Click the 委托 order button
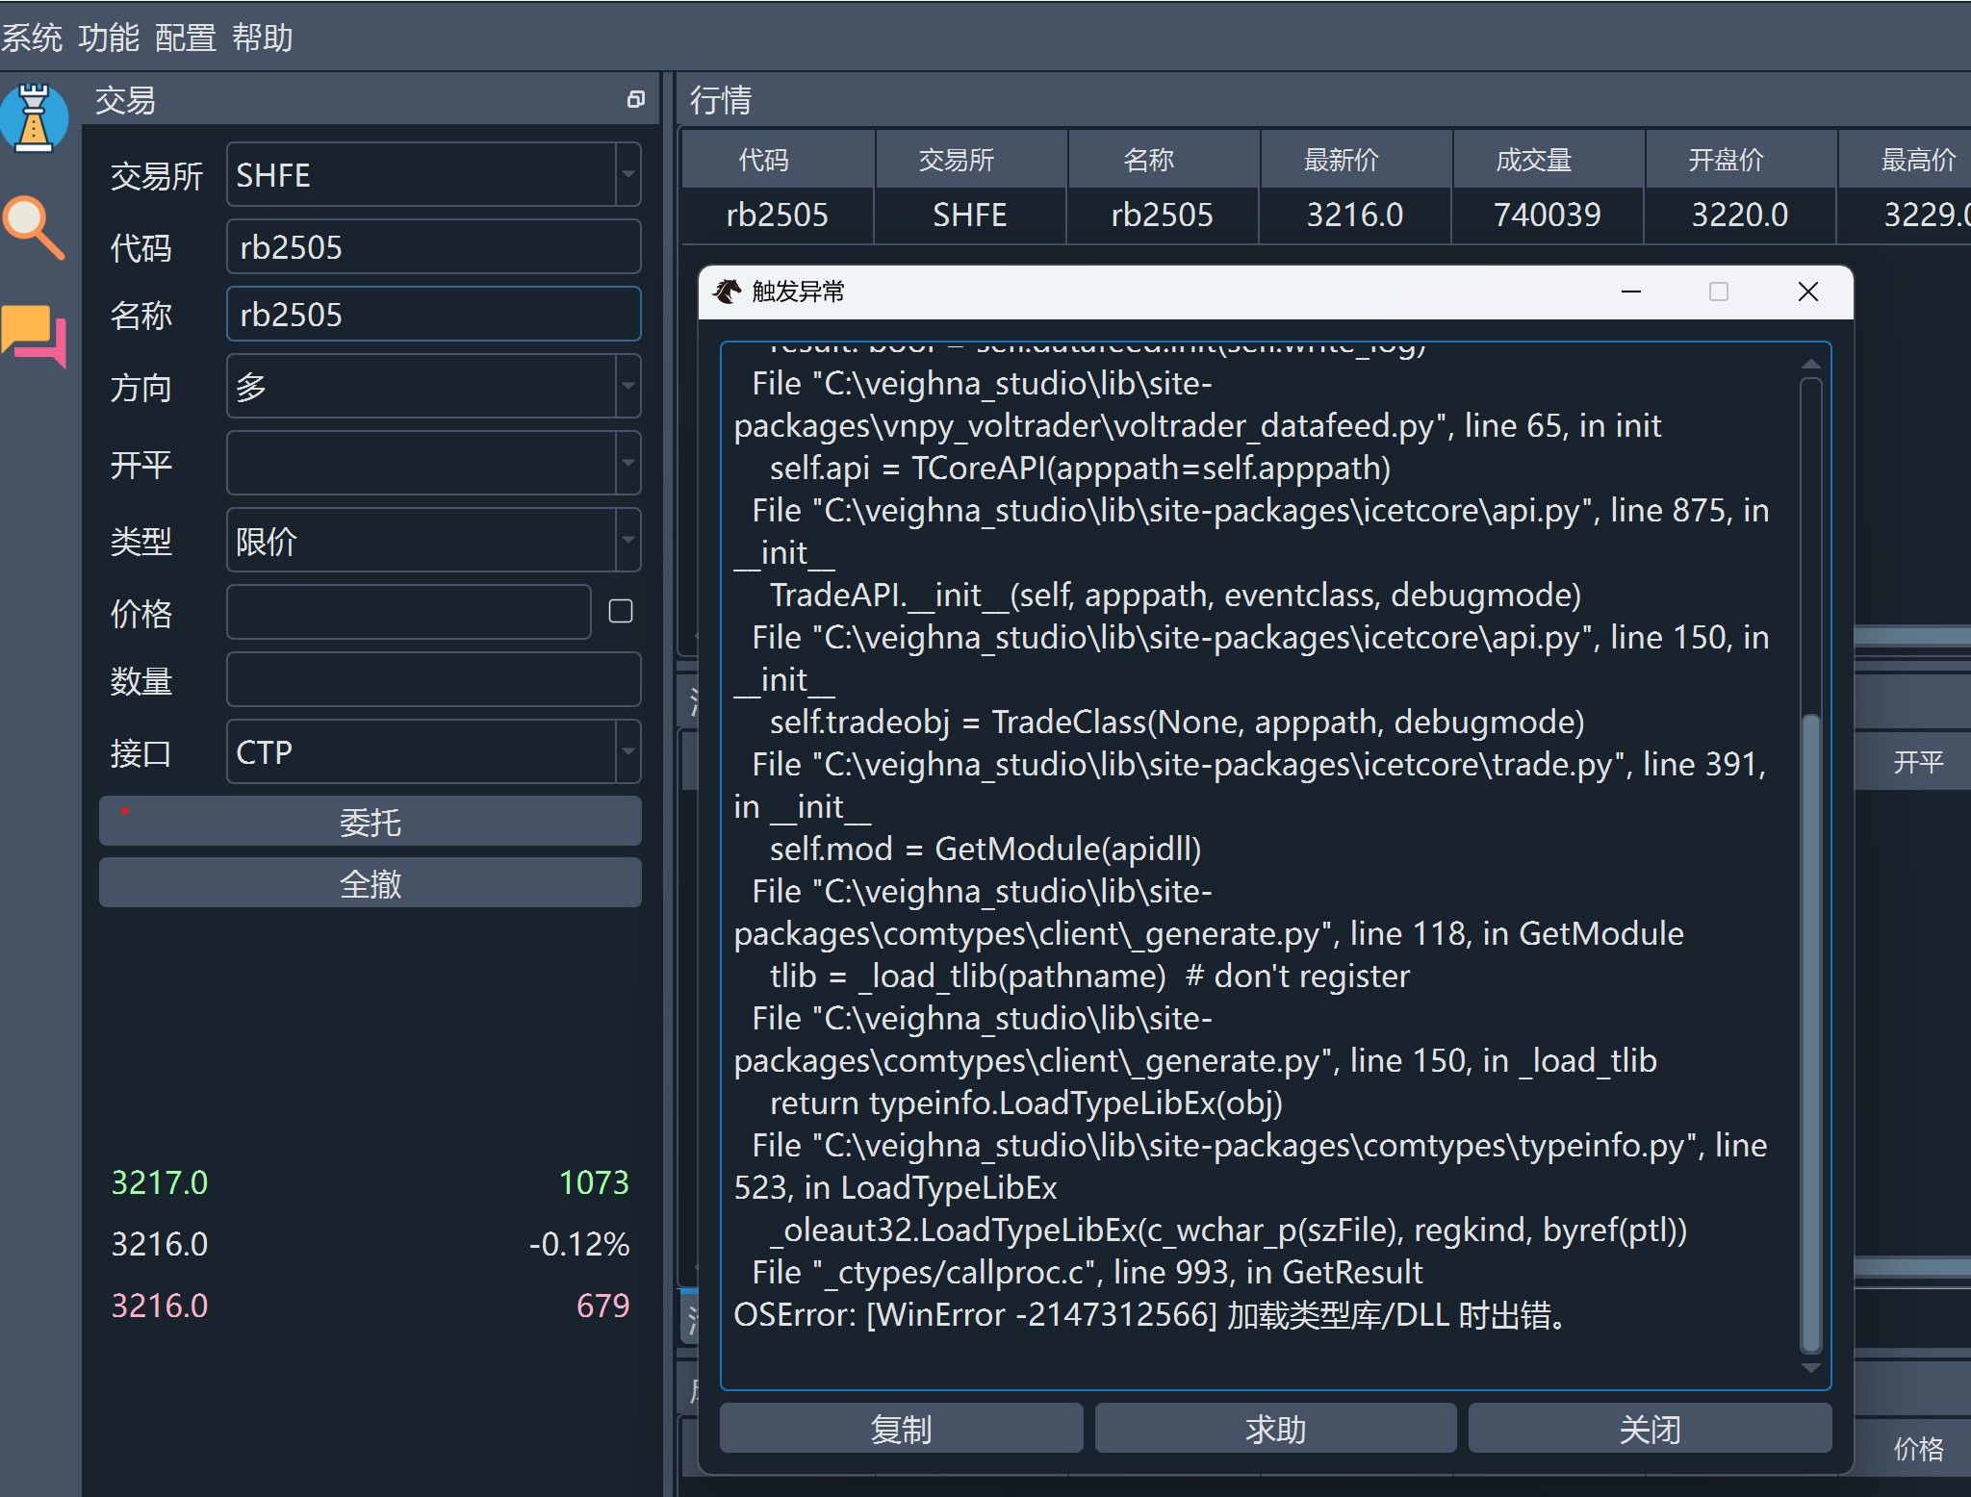 [371, 822]
